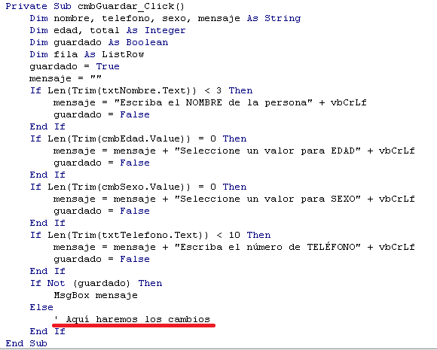Click the "telefono" variable in the Dim line

(x=126, y=18)
